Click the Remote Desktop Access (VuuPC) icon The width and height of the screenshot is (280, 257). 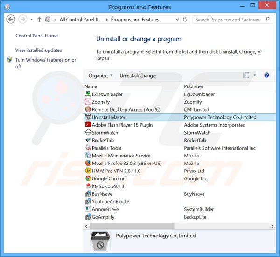coord(88,109)
